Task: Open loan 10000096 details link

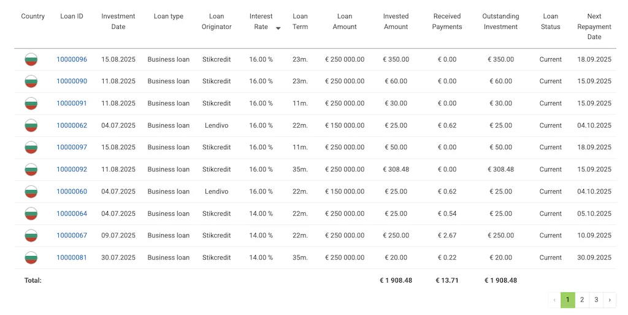Action: (72, 59)
